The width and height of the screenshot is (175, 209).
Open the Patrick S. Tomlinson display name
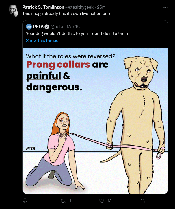(x=43, y=7)
